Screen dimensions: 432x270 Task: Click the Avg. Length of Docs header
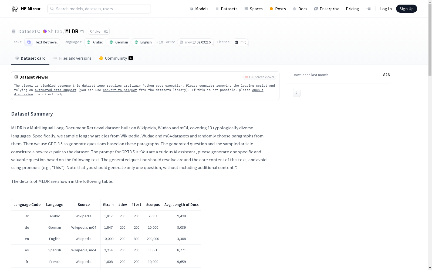tap(181, 205)
